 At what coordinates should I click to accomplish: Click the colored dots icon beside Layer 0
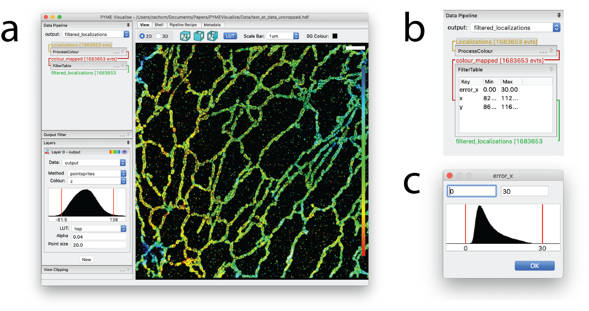47,152
